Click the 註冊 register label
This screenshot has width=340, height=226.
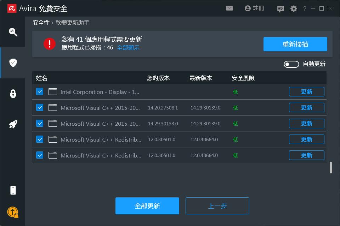[x=259, y=8]
